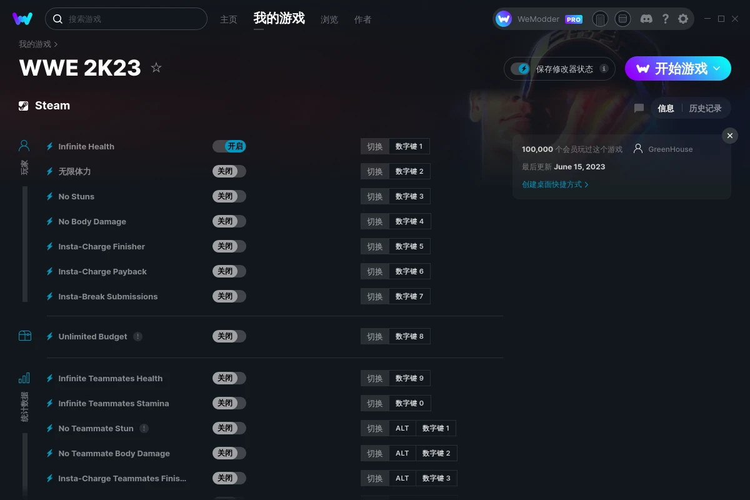Select the 玩家 player category icon

point(24,146)
